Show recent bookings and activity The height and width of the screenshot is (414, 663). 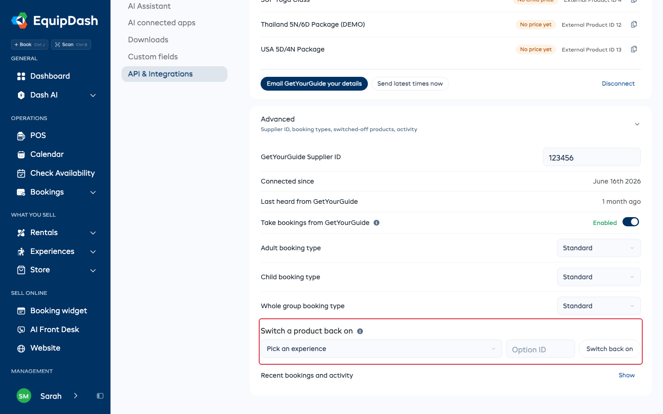point(627,375)
